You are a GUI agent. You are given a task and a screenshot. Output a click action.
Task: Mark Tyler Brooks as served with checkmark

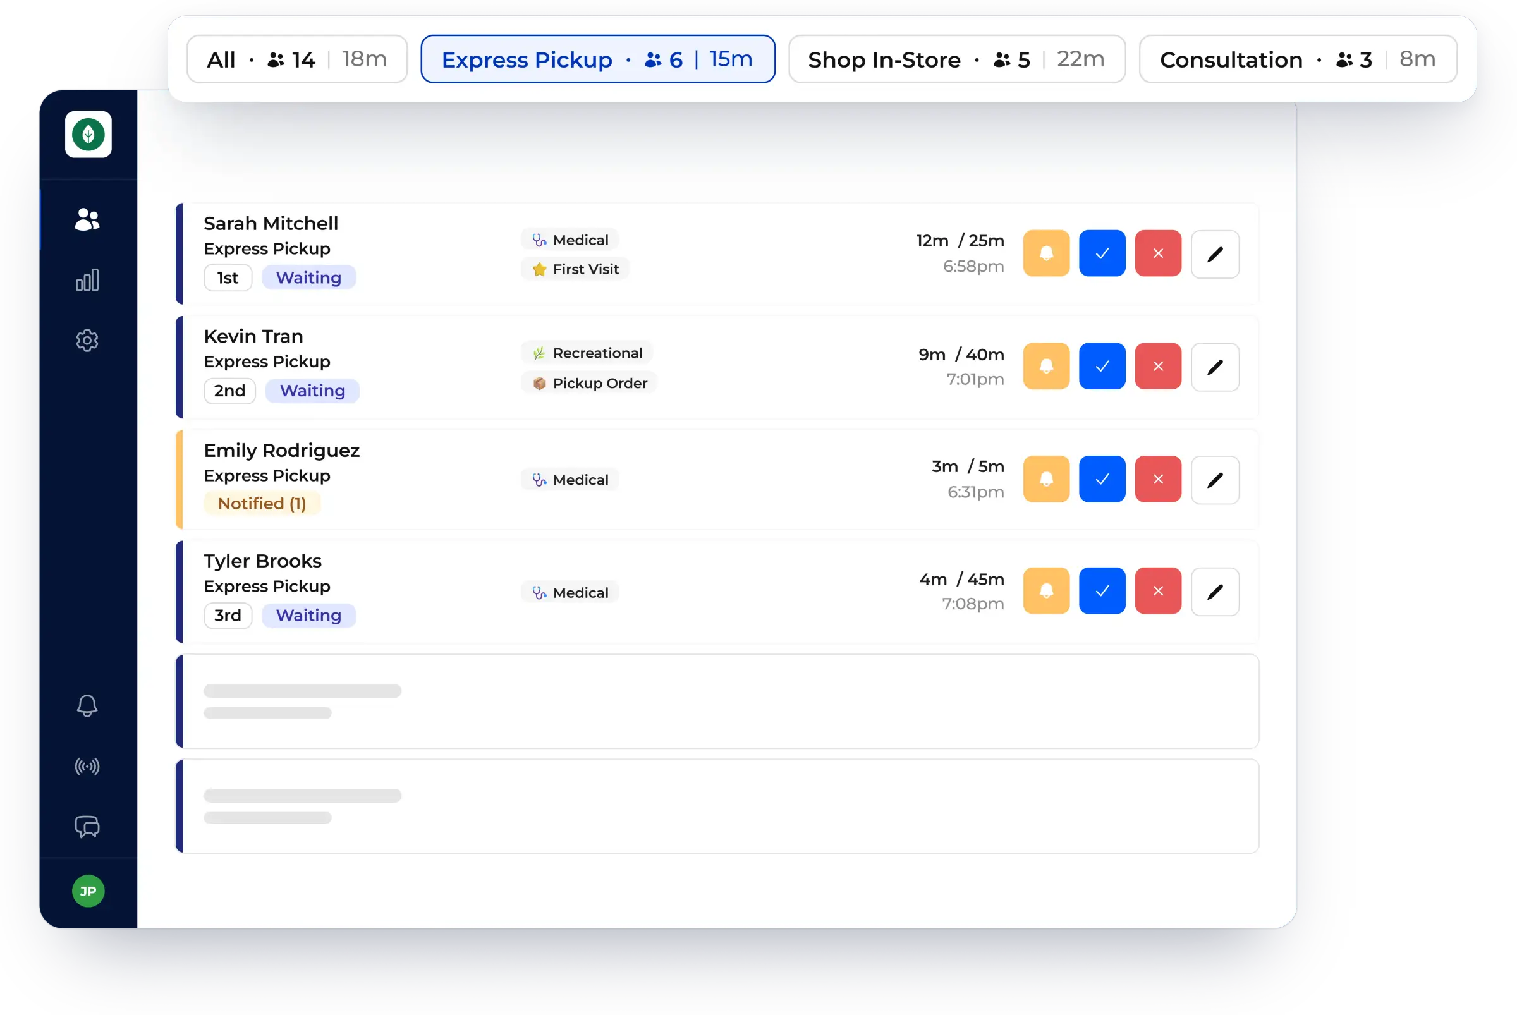pos(1102,590)
